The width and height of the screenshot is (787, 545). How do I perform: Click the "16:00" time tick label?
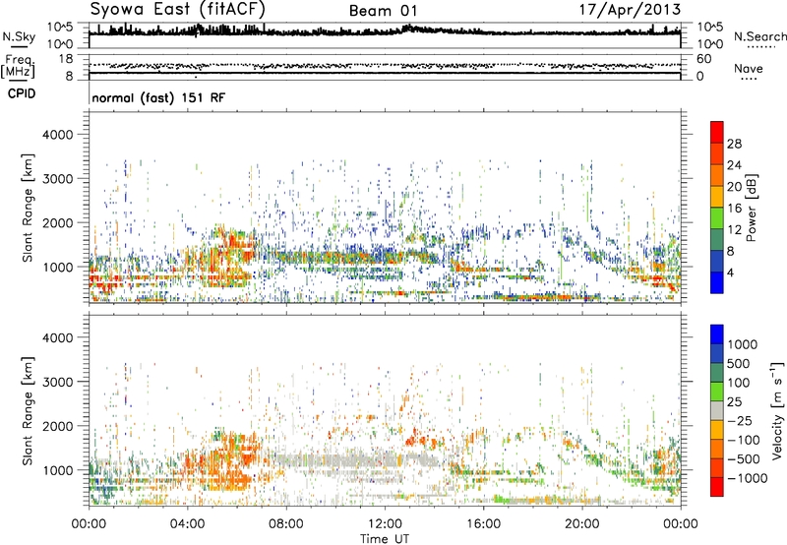[x=483, y=524]
